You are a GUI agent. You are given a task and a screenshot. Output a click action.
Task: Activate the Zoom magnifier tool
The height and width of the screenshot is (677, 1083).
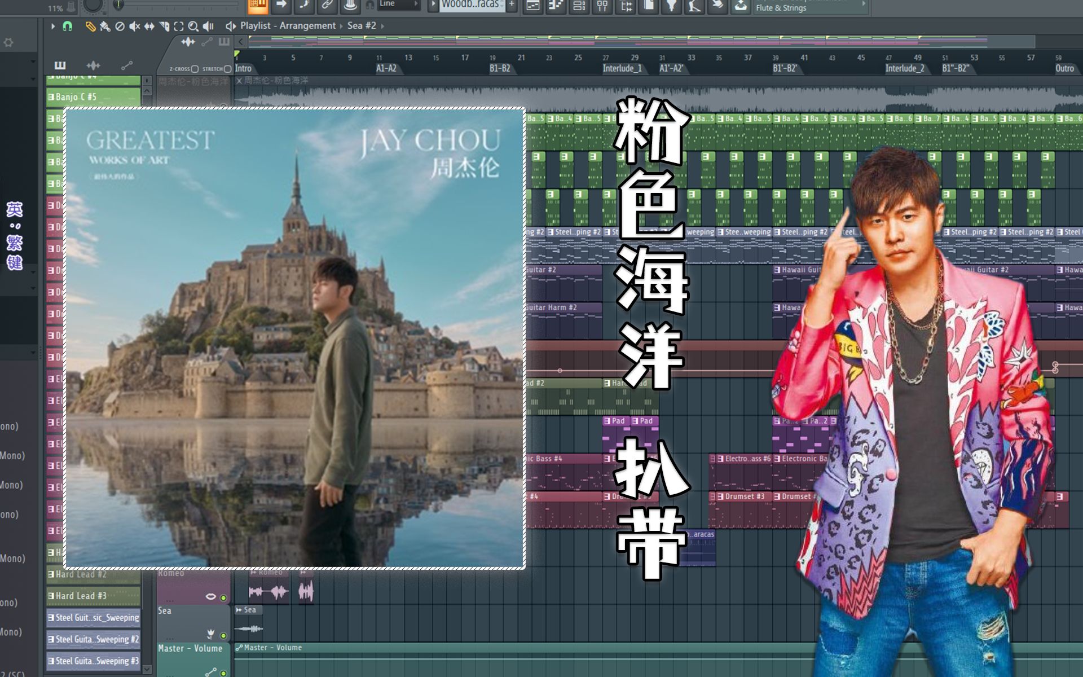193,26
